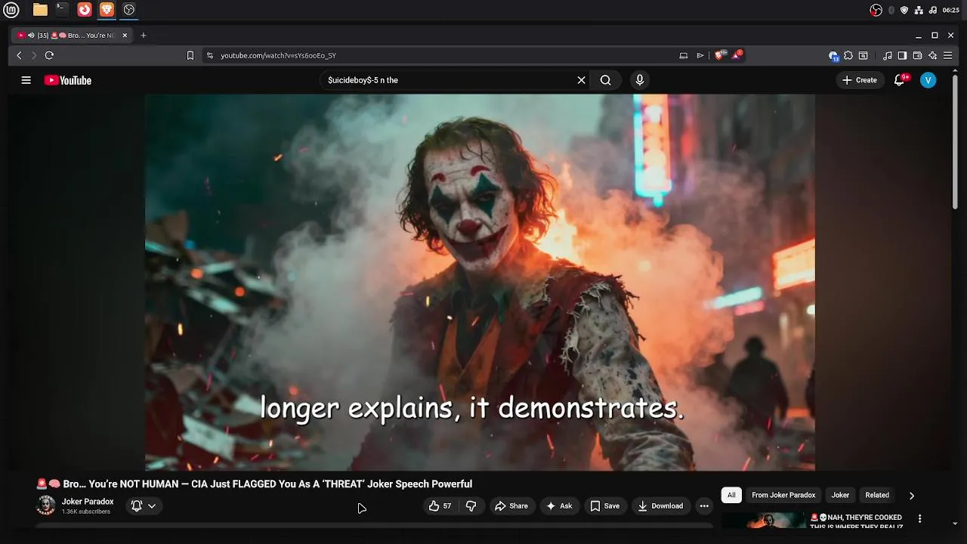View site settings icon in address bar
Screen dimensions: 967x544
tap(210, 55)
